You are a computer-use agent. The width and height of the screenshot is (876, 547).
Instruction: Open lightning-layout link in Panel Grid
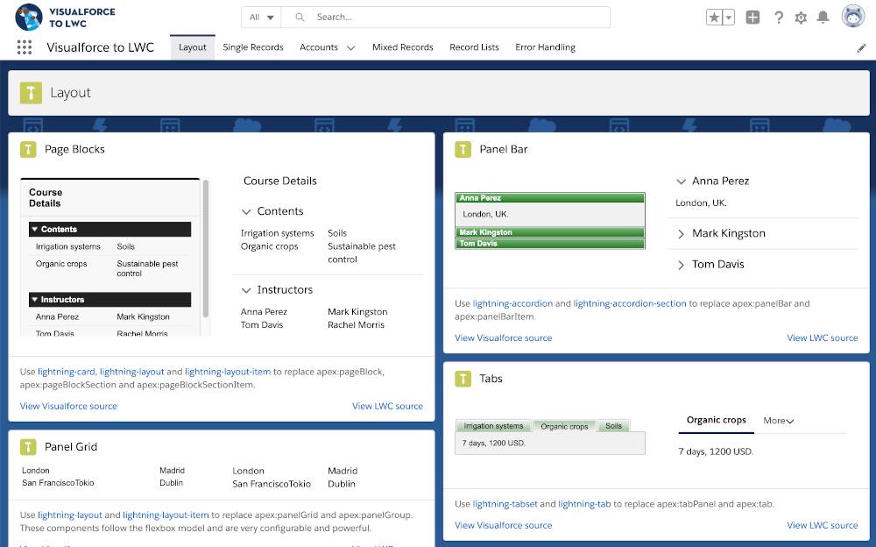click(x=70, y=515)
